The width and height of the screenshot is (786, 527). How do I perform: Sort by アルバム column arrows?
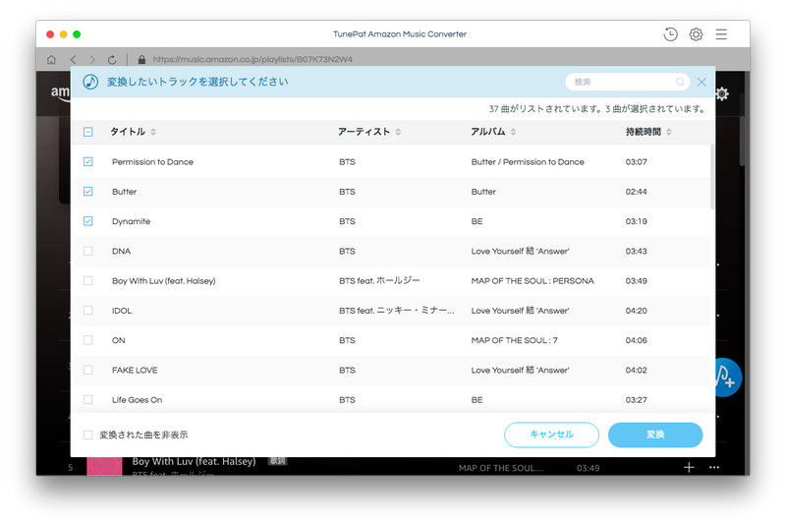[513, 132]
